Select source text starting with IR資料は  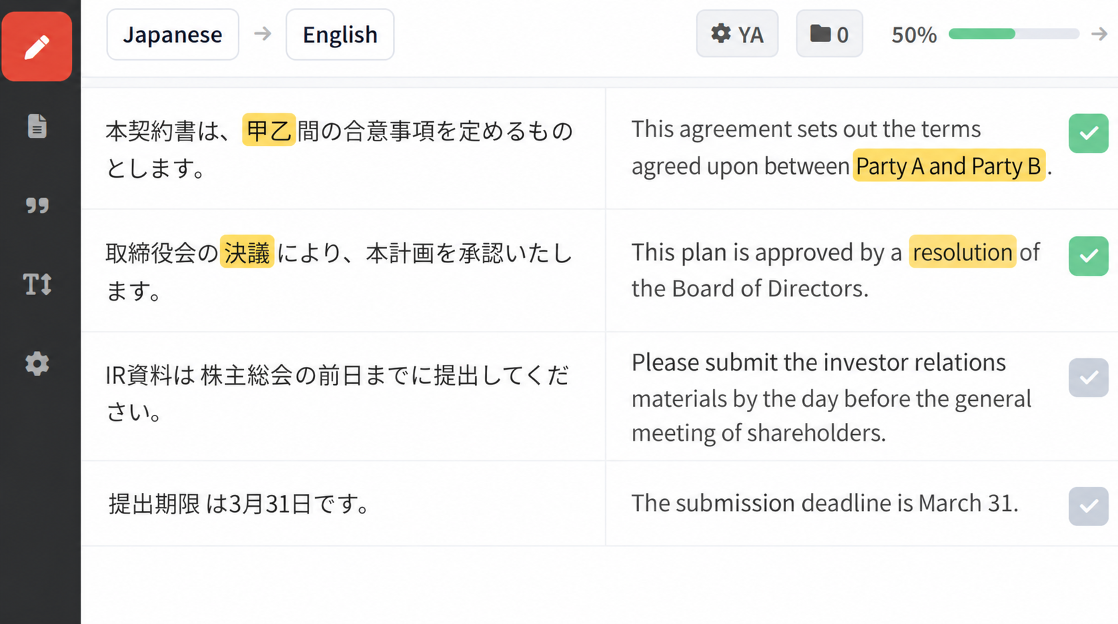338,394
